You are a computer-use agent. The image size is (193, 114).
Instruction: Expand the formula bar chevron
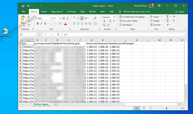(185, 34)
